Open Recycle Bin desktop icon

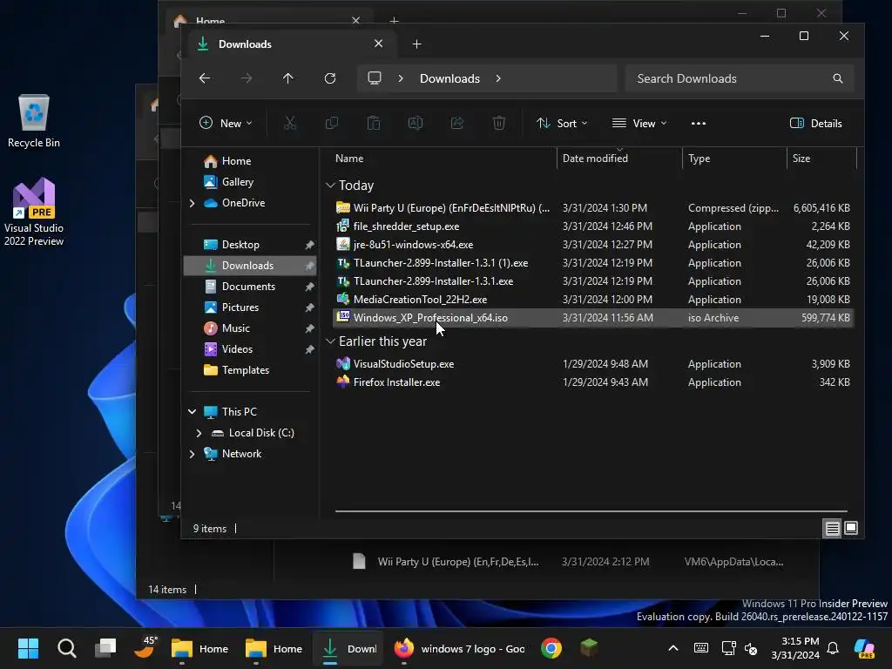pyautogui.click(x=34, y=121)
